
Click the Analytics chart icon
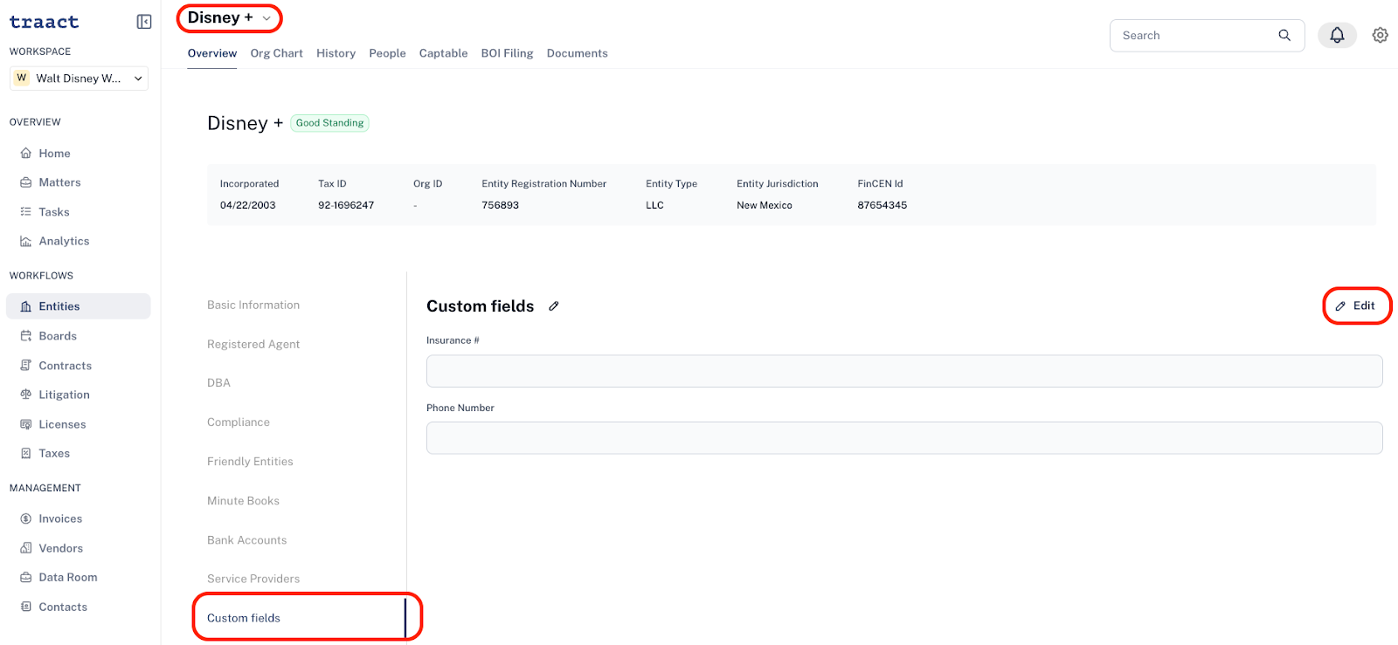point(26,241)
